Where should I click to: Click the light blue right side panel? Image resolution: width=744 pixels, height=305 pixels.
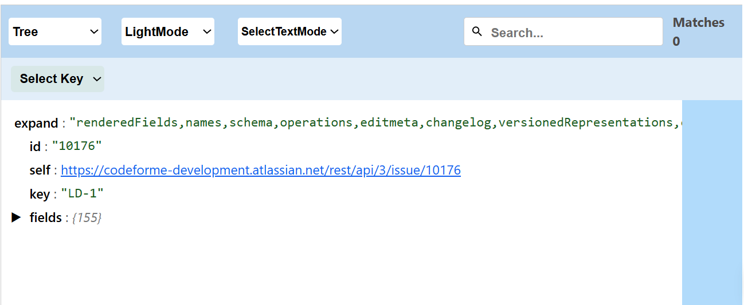click(711, 200)
